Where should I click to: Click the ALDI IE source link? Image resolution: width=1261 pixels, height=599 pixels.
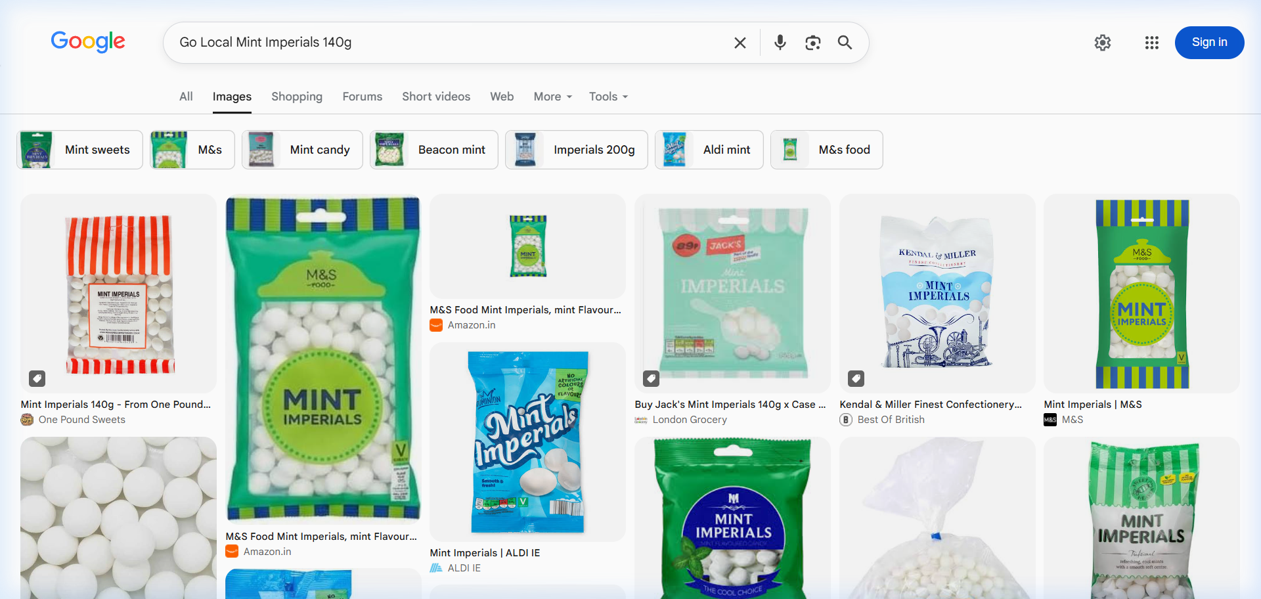point(464,568)
